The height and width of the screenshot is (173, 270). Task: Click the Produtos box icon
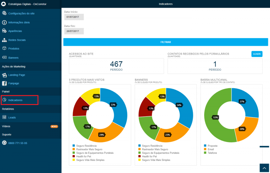[x=4, y=48]
